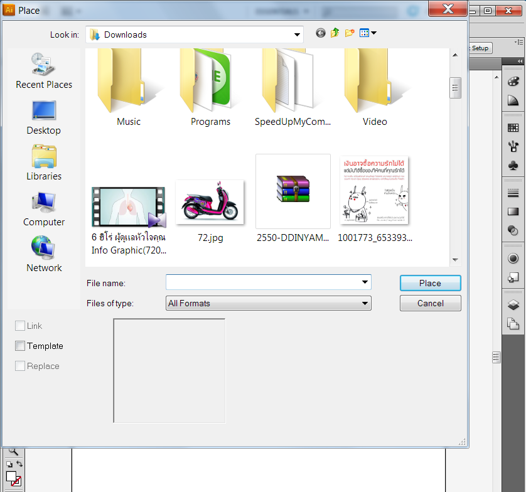Open the Transparency panel icon

click(x=513, y=231)
